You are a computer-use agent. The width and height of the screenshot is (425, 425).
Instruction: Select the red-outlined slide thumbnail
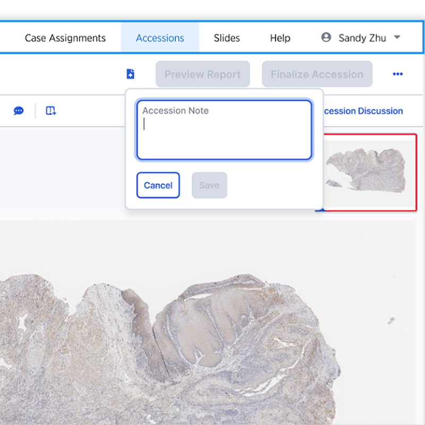pyautogui.click(x=370, y=172)
